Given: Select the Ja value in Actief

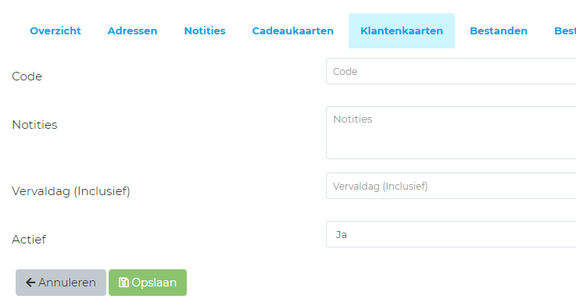Looking at the screenshot, I should pyautogui.click(x=341, y=234).
